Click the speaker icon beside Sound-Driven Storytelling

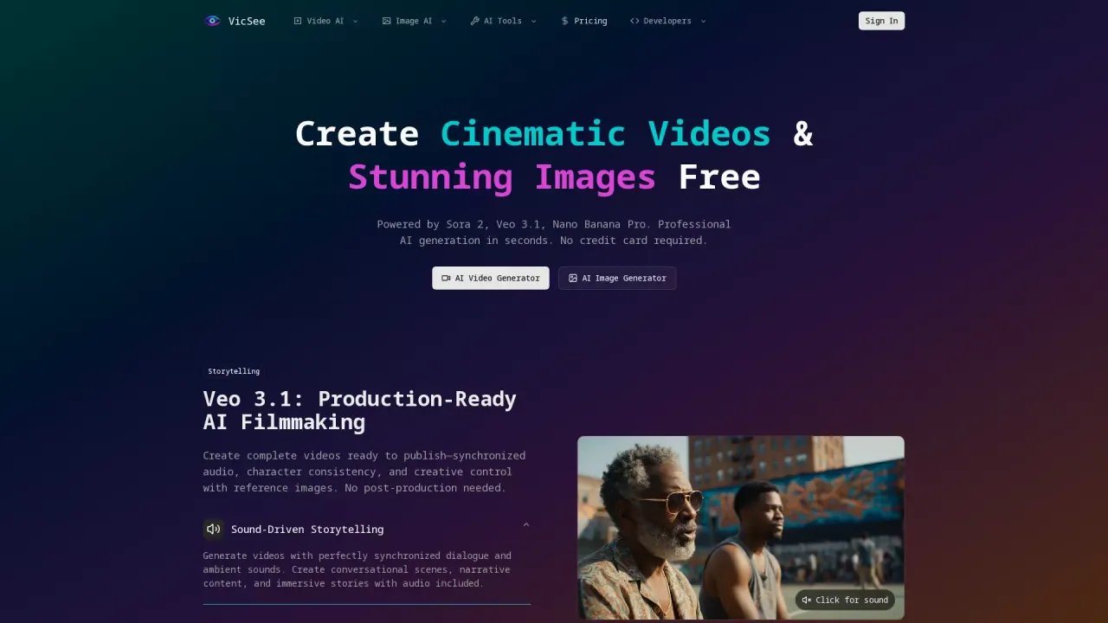[x=213, y=529]
